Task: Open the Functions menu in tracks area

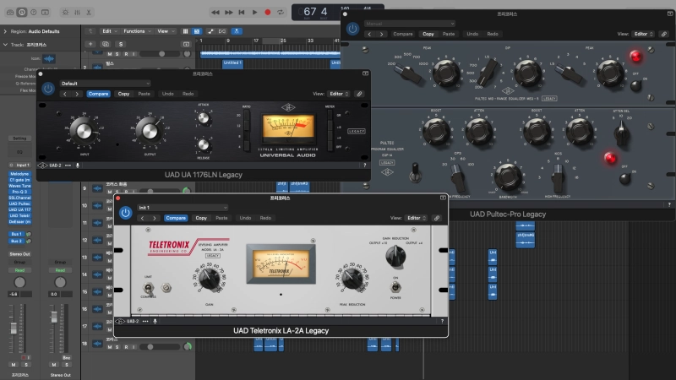Action: [135, 30]
